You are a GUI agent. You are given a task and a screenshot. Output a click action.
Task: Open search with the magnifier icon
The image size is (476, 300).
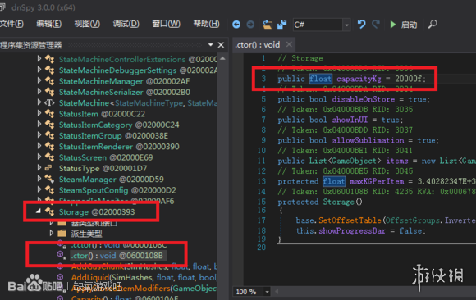coord(433,25)
